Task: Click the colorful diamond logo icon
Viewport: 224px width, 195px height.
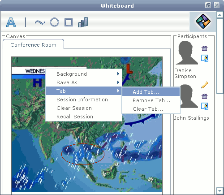Action: click(x=203, y=21)
